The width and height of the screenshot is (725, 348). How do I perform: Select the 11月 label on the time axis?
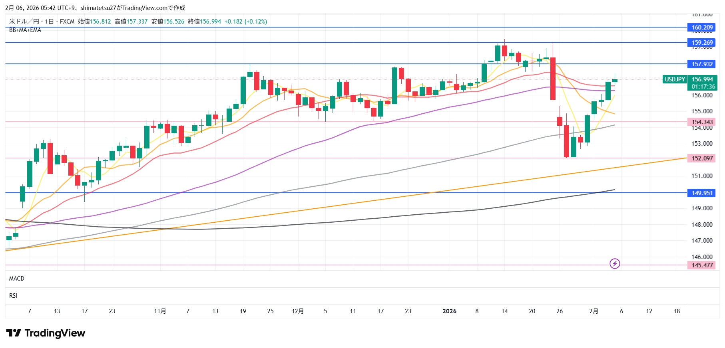160,311
